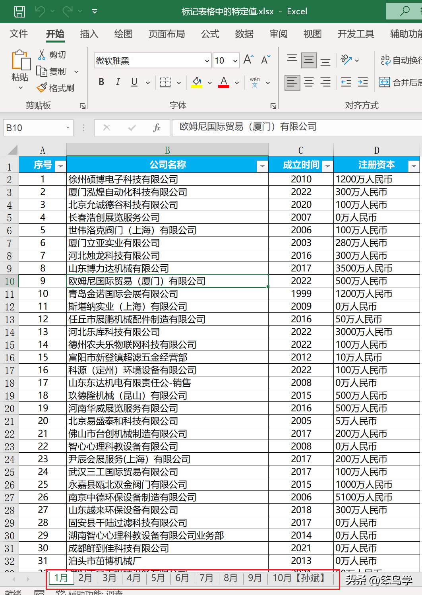This screenshot has width=422, height=595.
Task: Switch to the 页面布局 ribbon tab
Action: (x=167, y=34)
